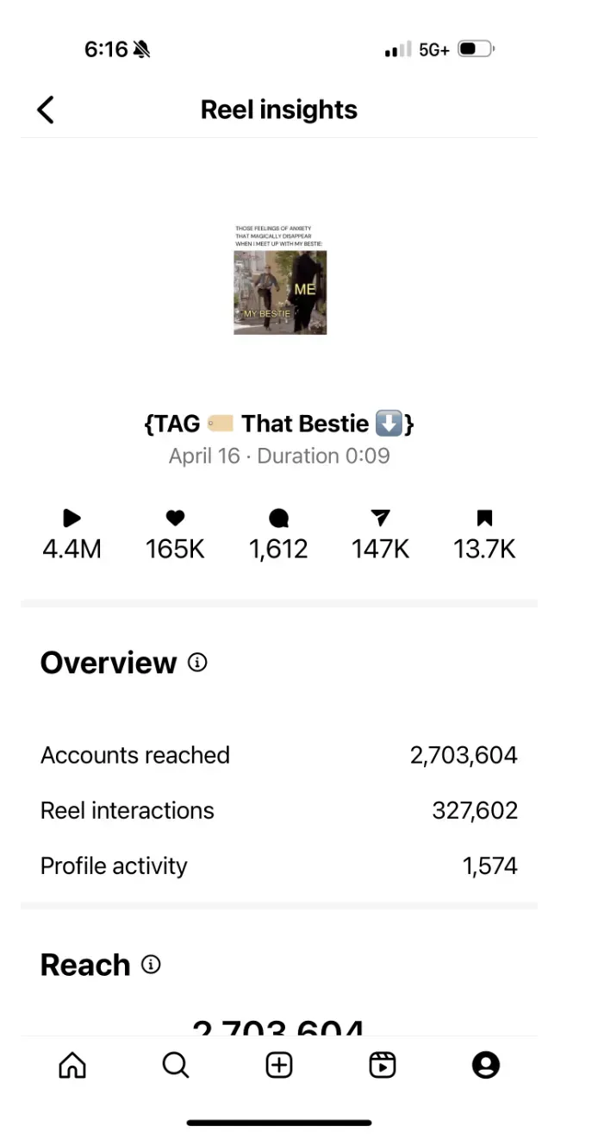
Task: Tap the Profile activity row
Action: [278, 865]
